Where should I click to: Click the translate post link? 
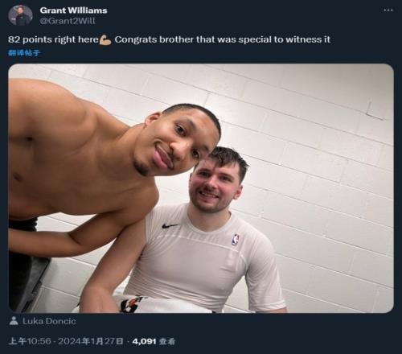click(24, 53)
